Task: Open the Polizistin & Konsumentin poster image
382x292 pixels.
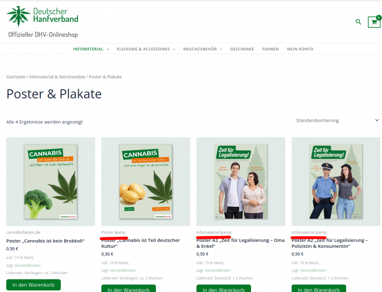Action: pos(336,182)
